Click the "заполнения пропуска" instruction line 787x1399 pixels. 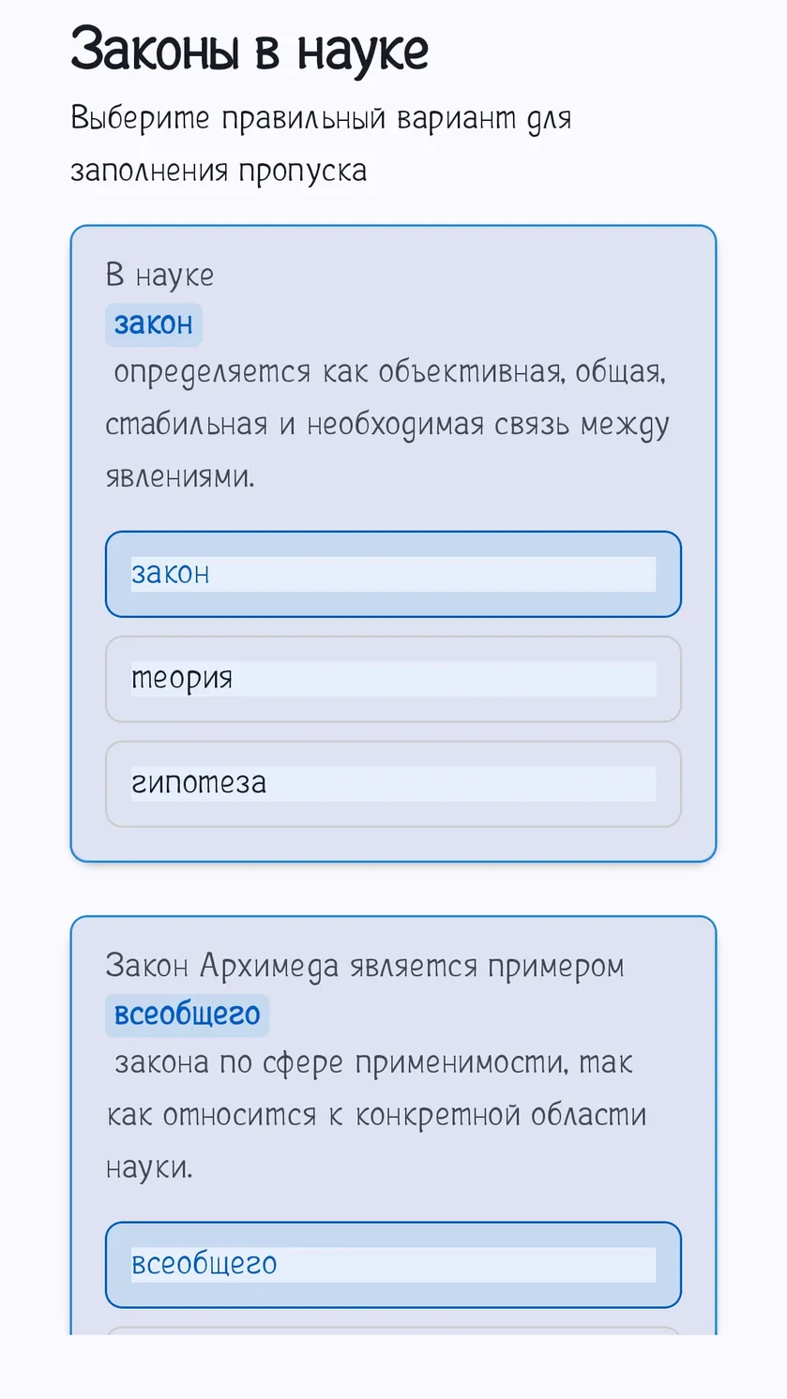pos(219,172)
